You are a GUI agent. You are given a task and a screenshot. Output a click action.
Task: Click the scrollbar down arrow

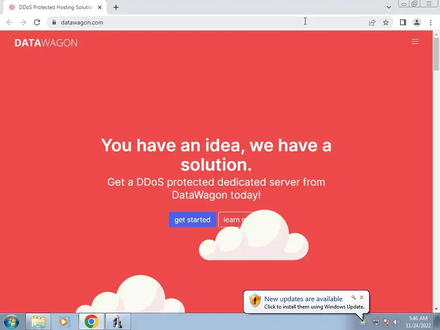pyautogui.click(x=437, y=309)
